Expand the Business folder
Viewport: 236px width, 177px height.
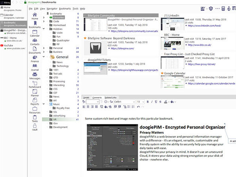[x=44, y=52]
